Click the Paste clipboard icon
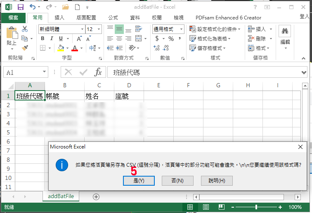The image size is (312, 213). (12, 33)
